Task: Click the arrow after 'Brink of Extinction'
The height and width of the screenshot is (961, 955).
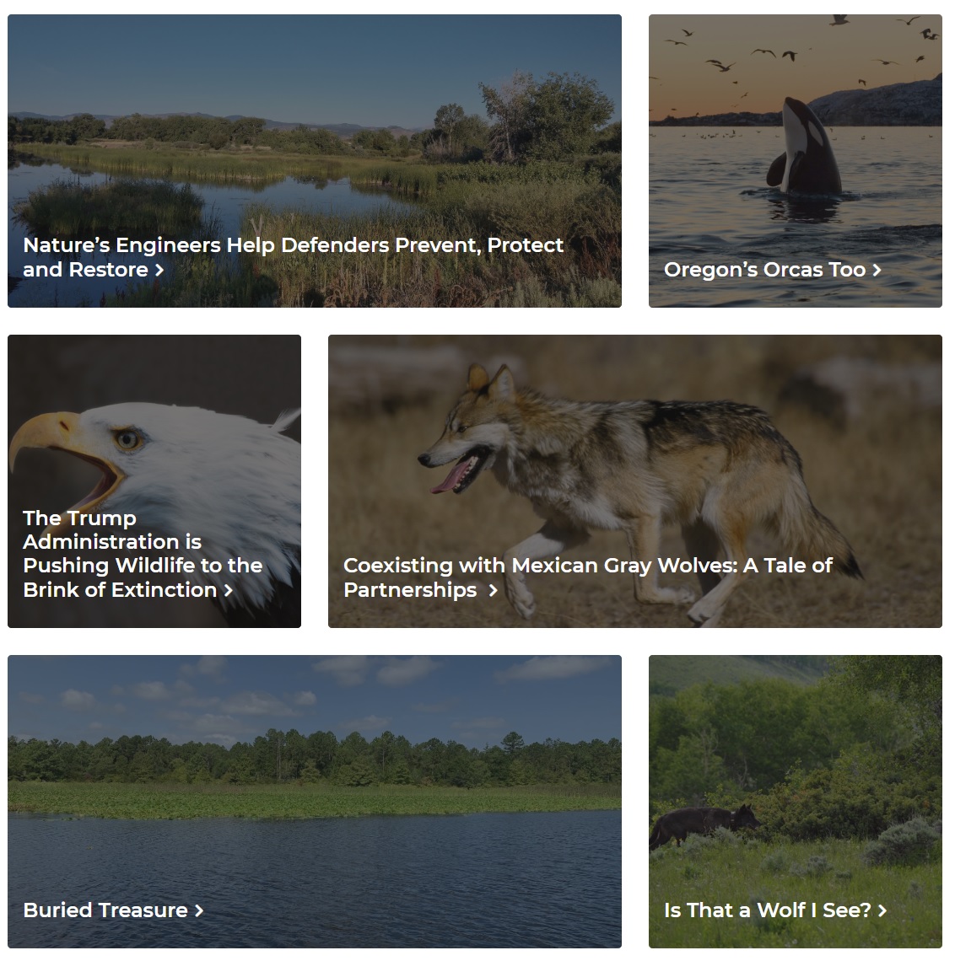Action: point(228,591)
